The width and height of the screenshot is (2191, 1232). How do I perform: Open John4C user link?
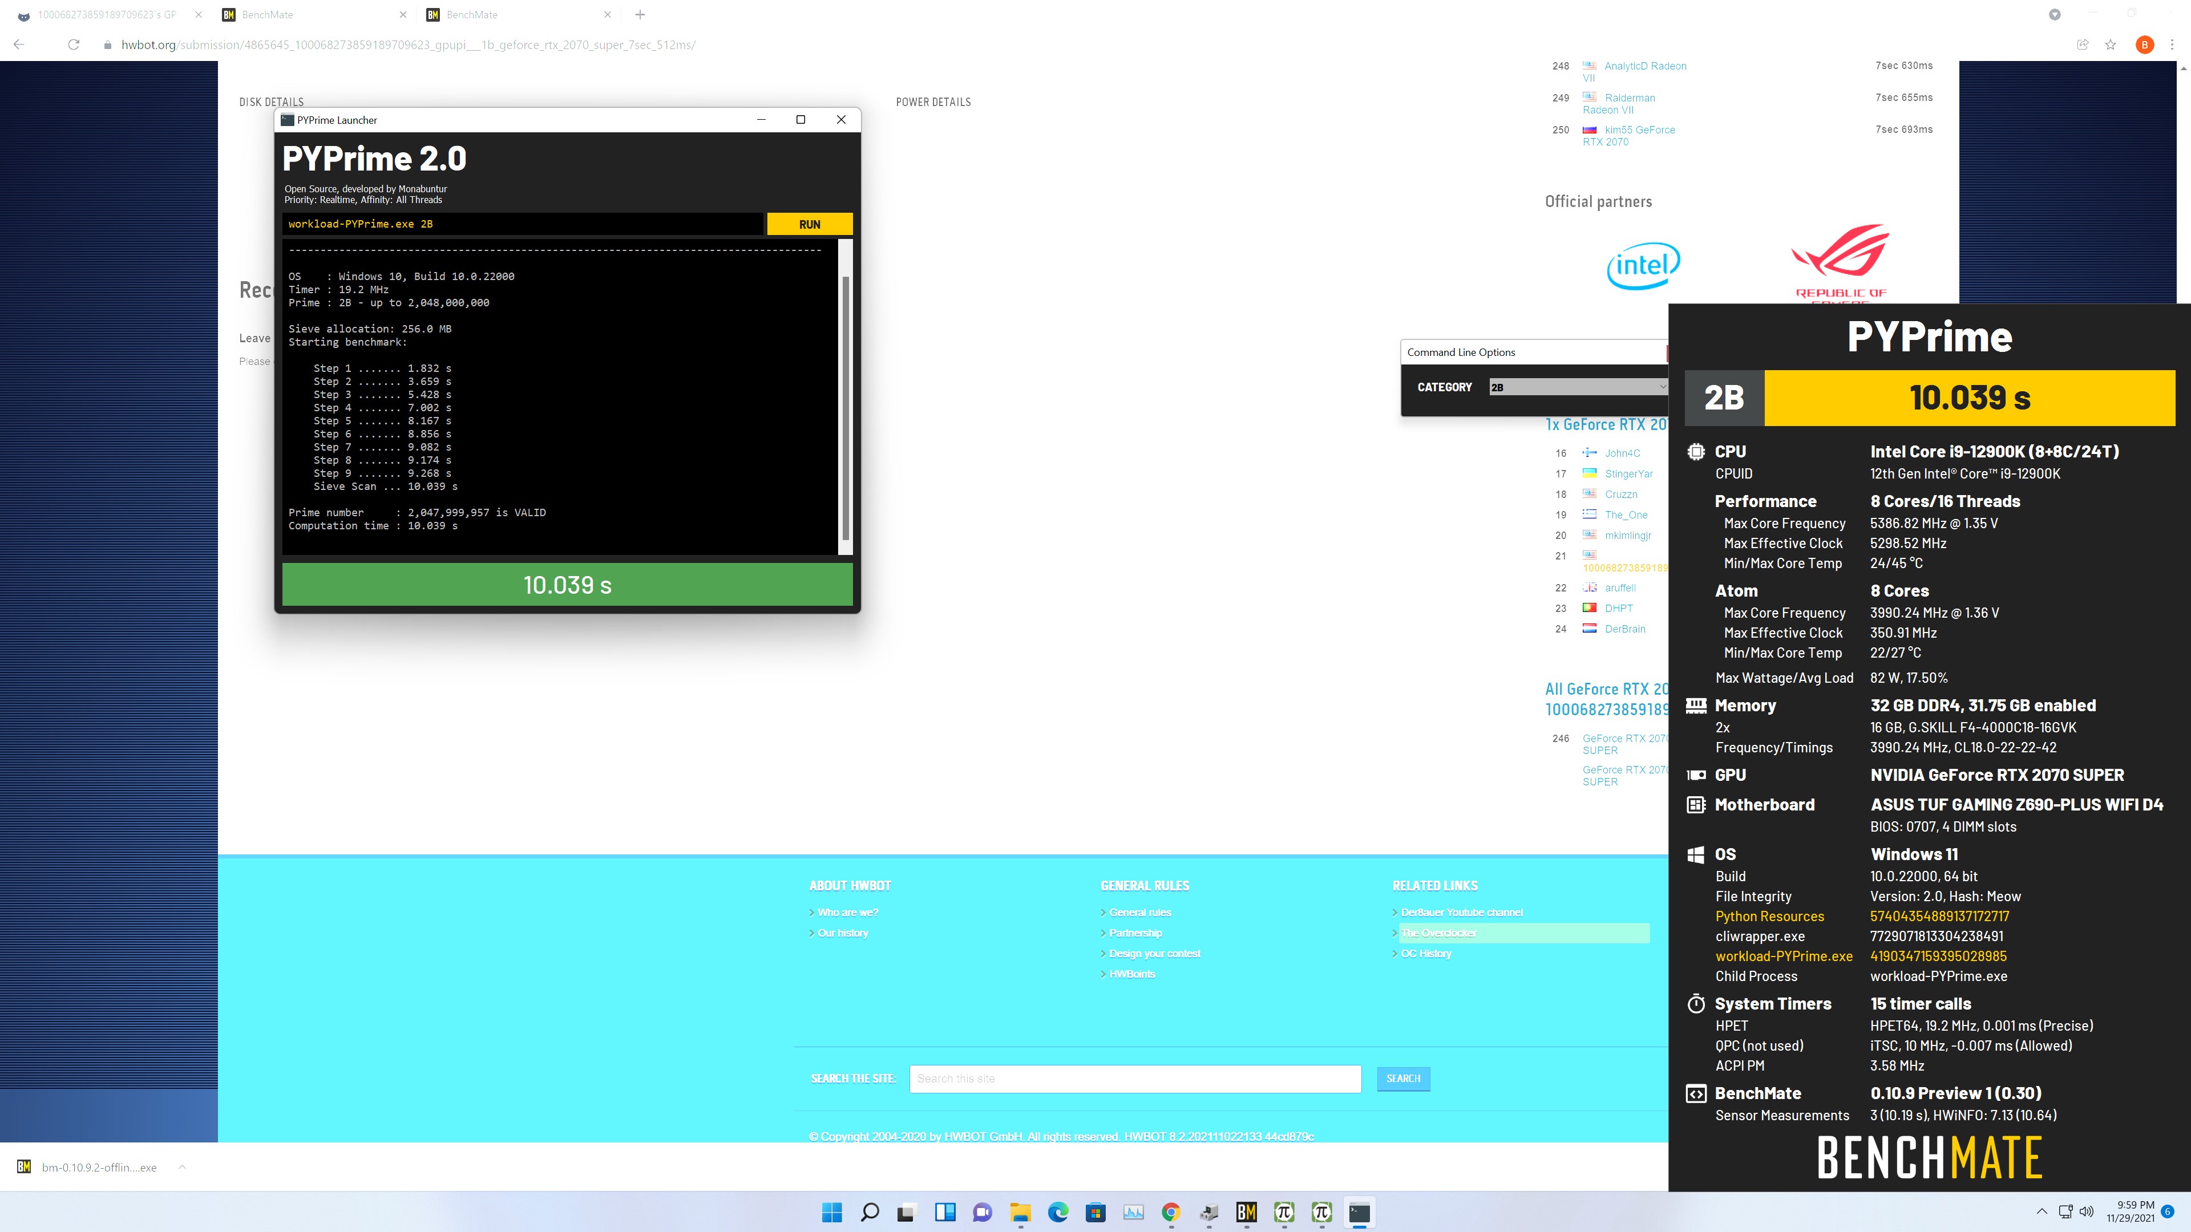(x=1622, y=453)
